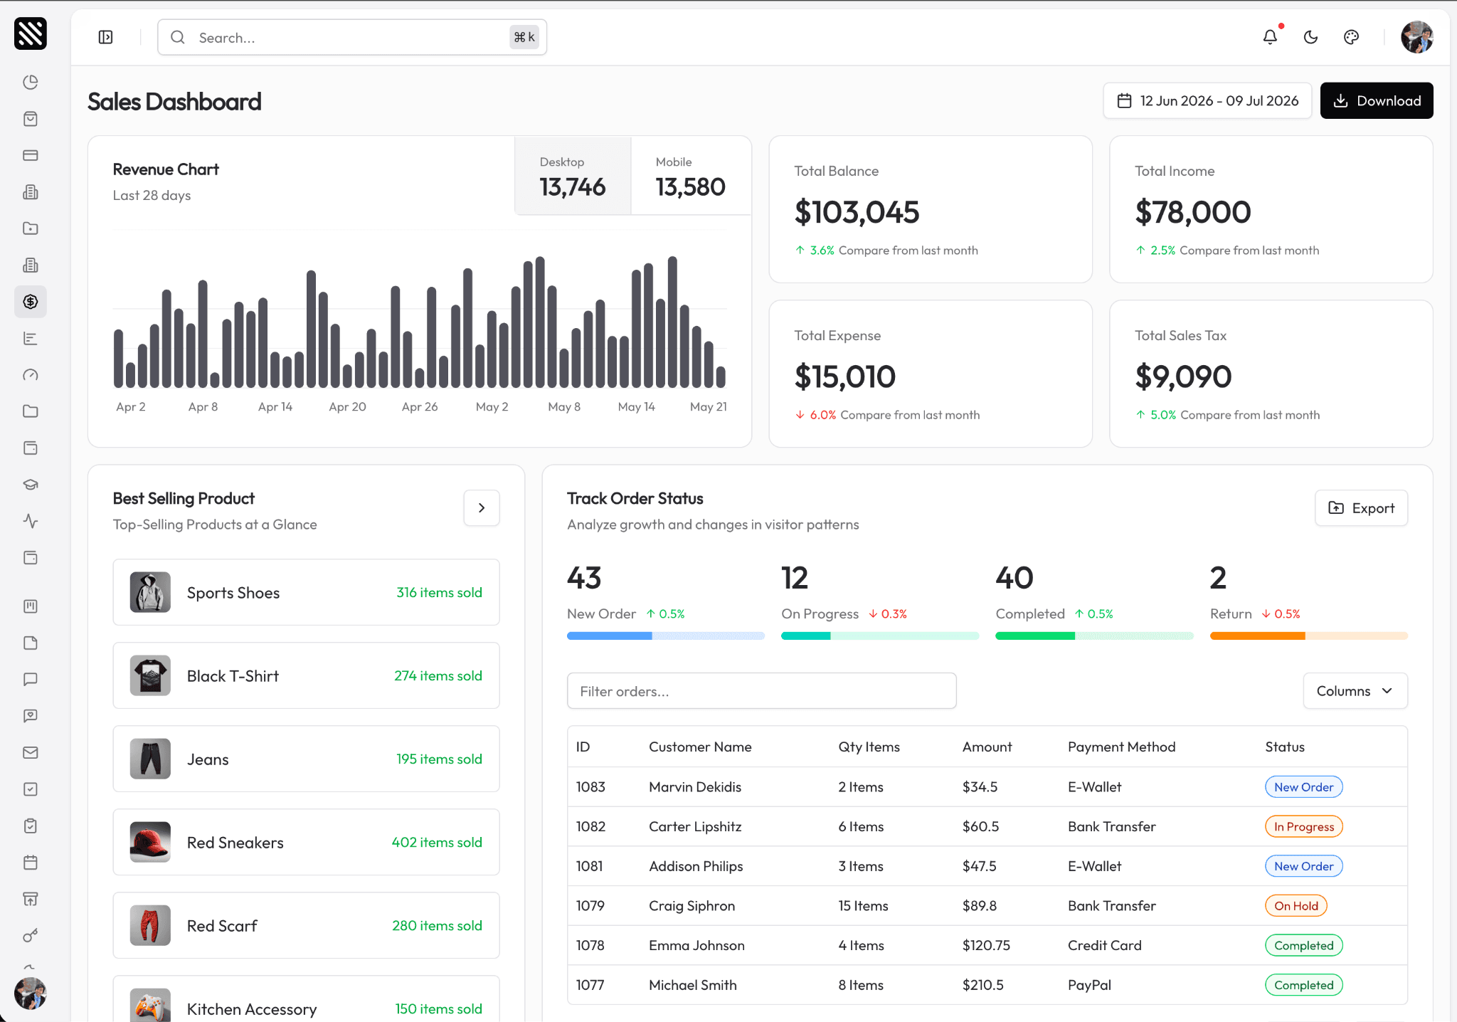Click the On Progress teal progress bar
The image size is (1457, 1022).
[879, 636]
